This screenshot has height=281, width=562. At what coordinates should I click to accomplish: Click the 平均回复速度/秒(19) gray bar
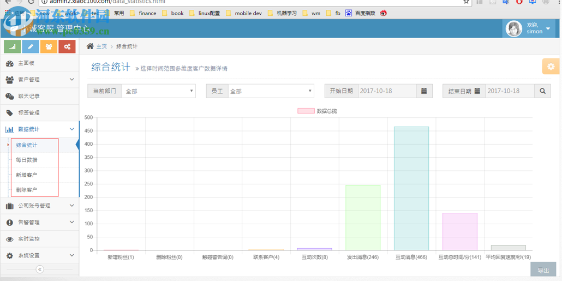click(508, 248)
